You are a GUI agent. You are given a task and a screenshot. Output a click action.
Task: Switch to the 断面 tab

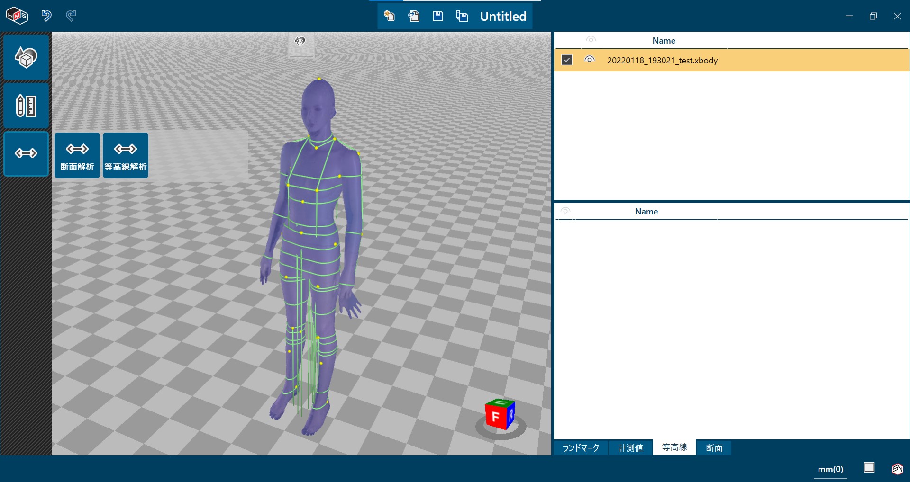coord(714,447)
